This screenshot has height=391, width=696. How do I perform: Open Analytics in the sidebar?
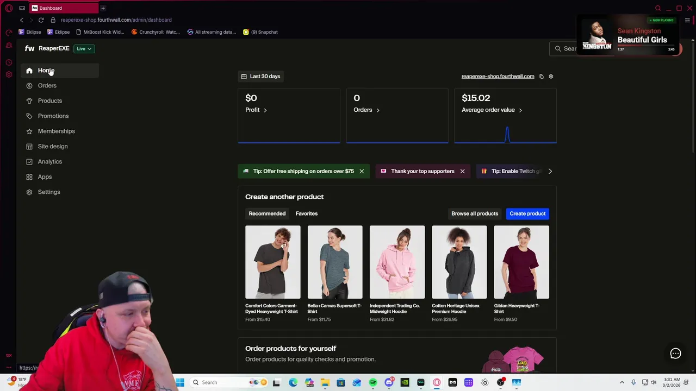click(x=50, y=161)
